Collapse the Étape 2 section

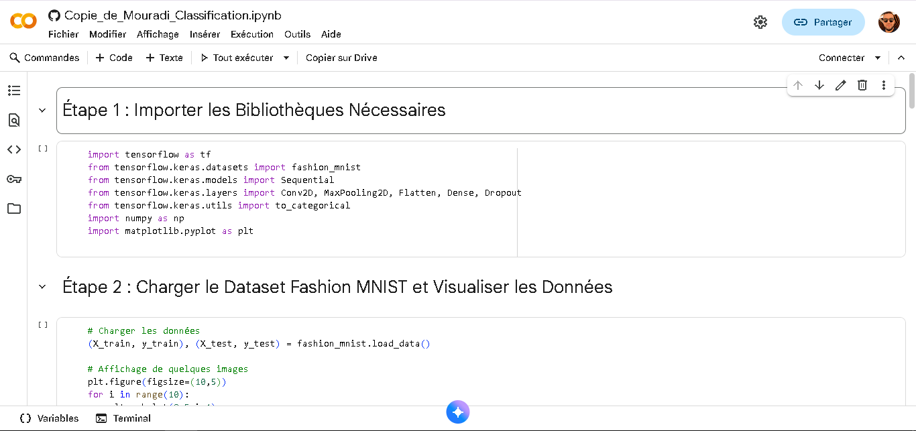coord(42,287)
